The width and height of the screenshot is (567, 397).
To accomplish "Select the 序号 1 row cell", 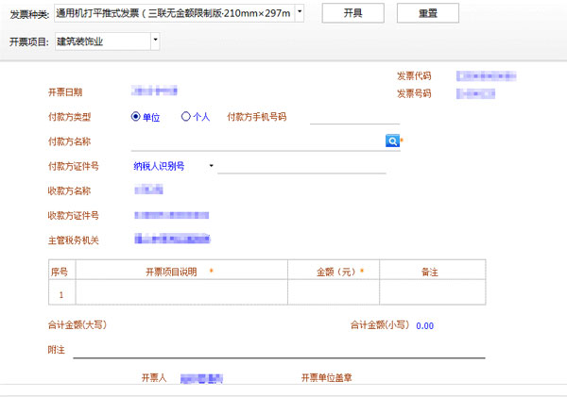I will click(60, 294).
